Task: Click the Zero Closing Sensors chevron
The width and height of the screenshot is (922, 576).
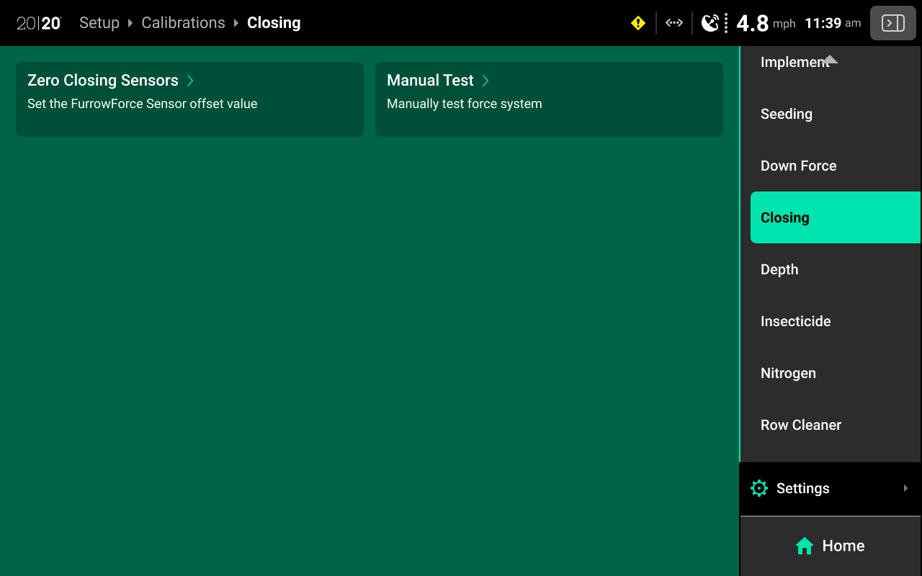Action: [x=190, y=81]
